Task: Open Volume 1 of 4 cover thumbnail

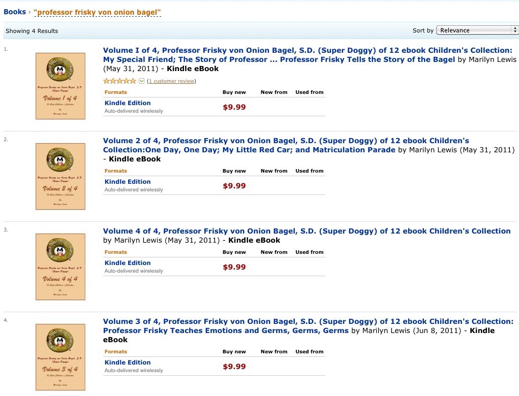Action: [x=60, y=86]
